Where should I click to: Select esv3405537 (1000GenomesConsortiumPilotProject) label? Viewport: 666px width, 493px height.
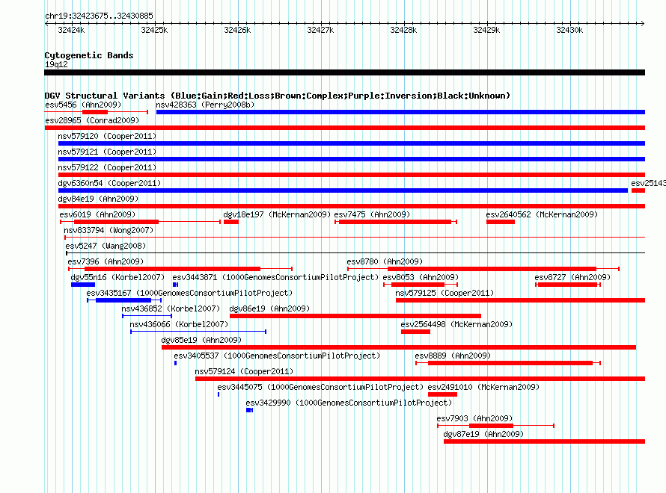(x=277, y=356)
